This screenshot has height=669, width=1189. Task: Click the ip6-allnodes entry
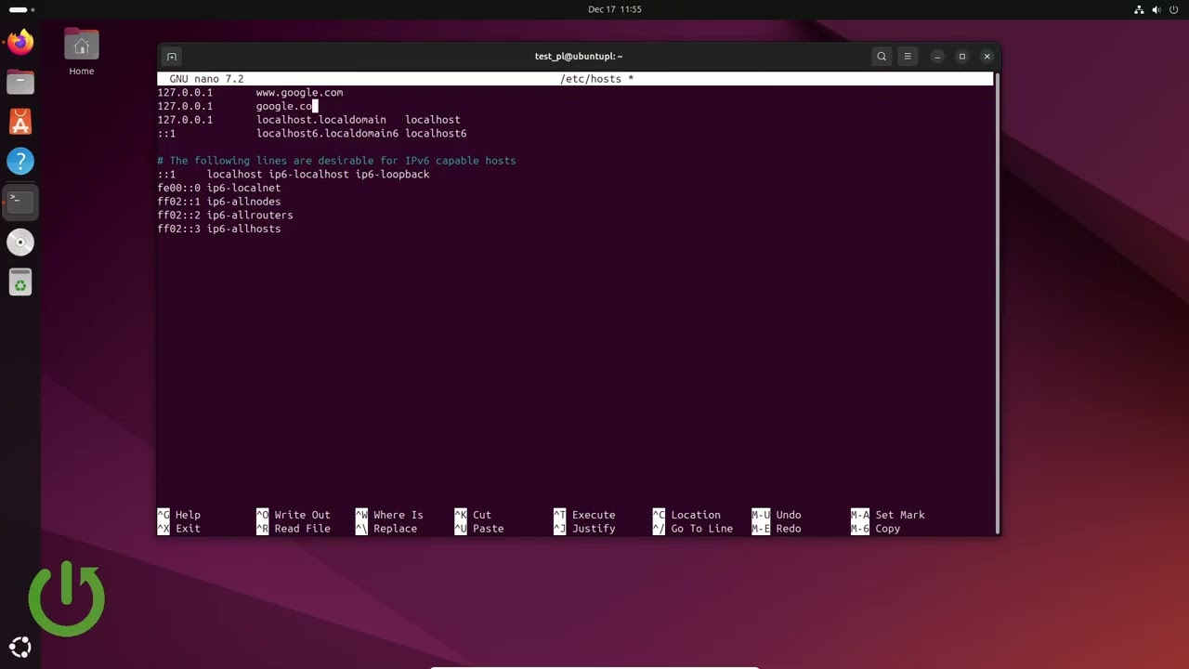243,202
